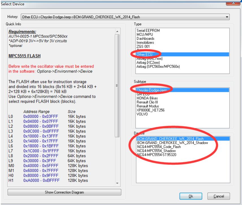Click address range 0x1C000 - 0x1FFFF
Image resolution: width=242 pixels, height=205 pixels.
click(x=41, y=151)
